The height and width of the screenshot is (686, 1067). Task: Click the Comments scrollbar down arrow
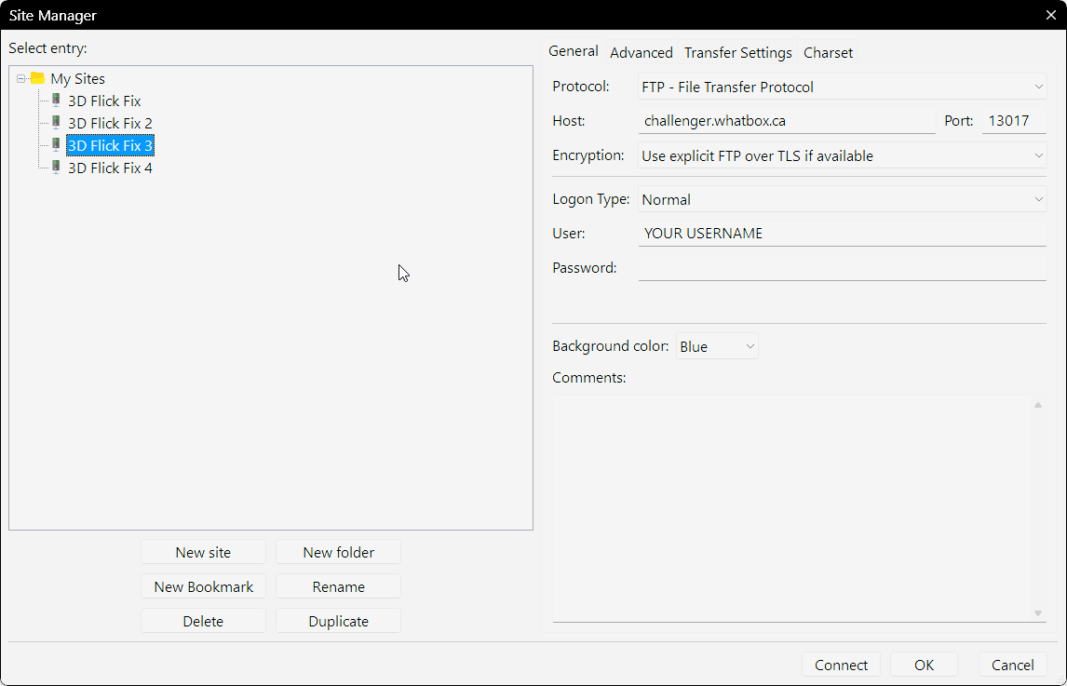[1037, 613]
